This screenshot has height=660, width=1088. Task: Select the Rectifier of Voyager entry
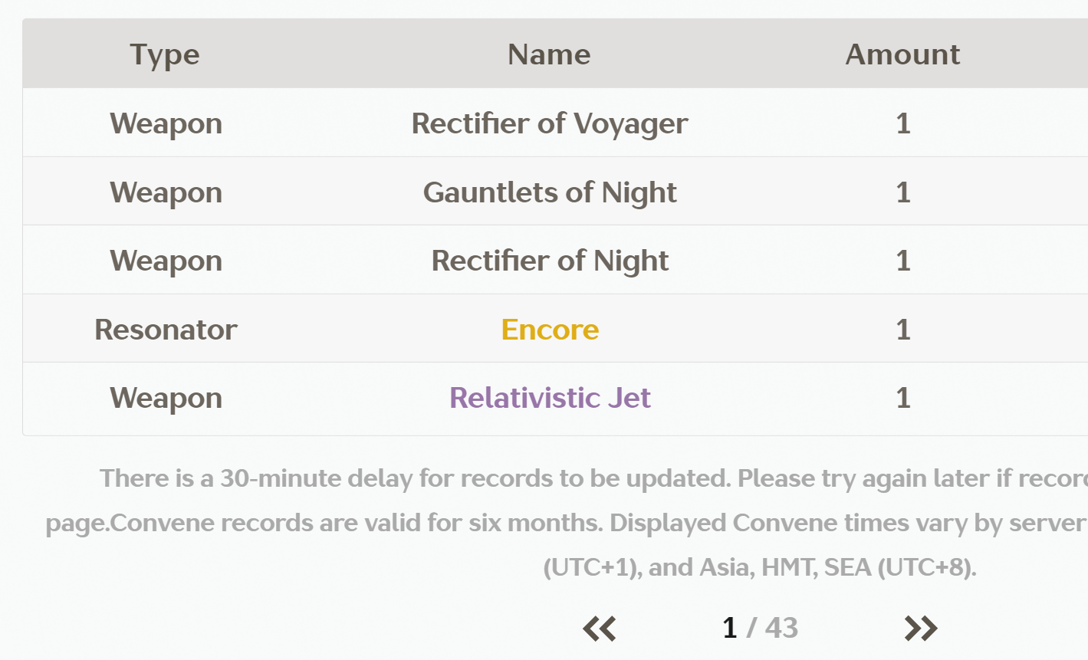pyautogui.click(x=550, y=123)
